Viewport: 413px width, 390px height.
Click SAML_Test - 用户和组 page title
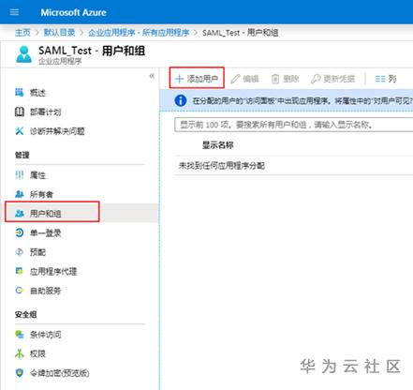(92, 51)
